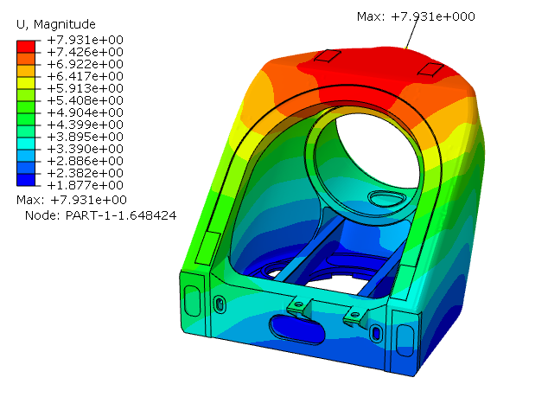This screenshot has height=397, width=548.
Task: Click the legend minimum value +1.877e+00
Action: coord(85,185)
